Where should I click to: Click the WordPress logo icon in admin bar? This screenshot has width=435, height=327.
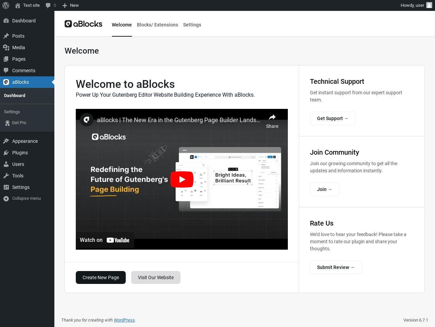click(x=6, y=5)
